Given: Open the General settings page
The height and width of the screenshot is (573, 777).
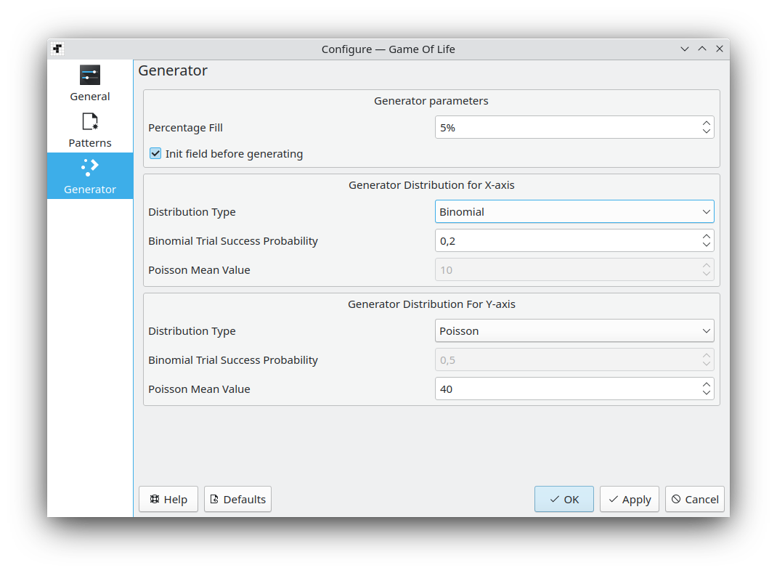Looking at the screenshot, I should [90, 84].
